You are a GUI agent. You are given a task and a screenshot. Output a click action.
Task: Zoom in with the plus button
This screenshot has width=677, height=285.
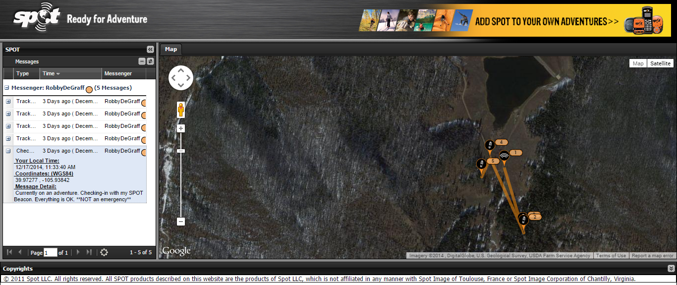[x=181, y=128]
